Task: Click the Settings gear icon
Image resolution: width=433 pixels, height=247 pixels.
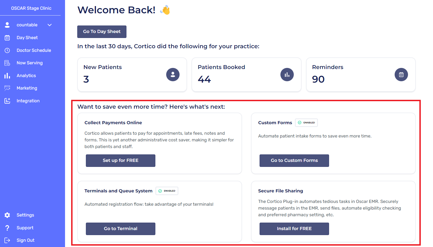Action: click(x=7, y=215)
